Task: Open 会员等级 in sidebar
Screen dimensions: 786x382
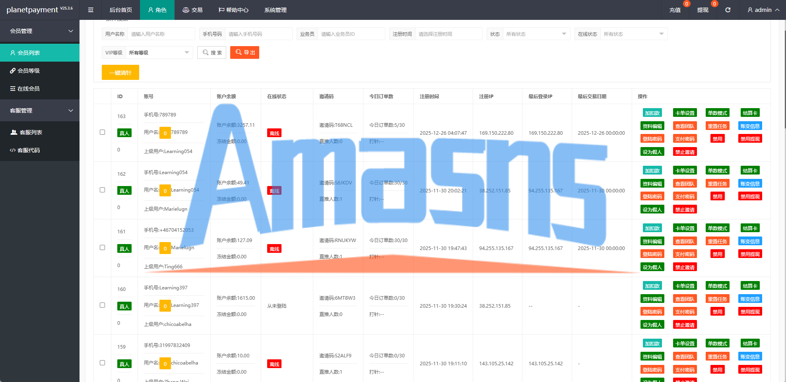Action: click(40, 71)
